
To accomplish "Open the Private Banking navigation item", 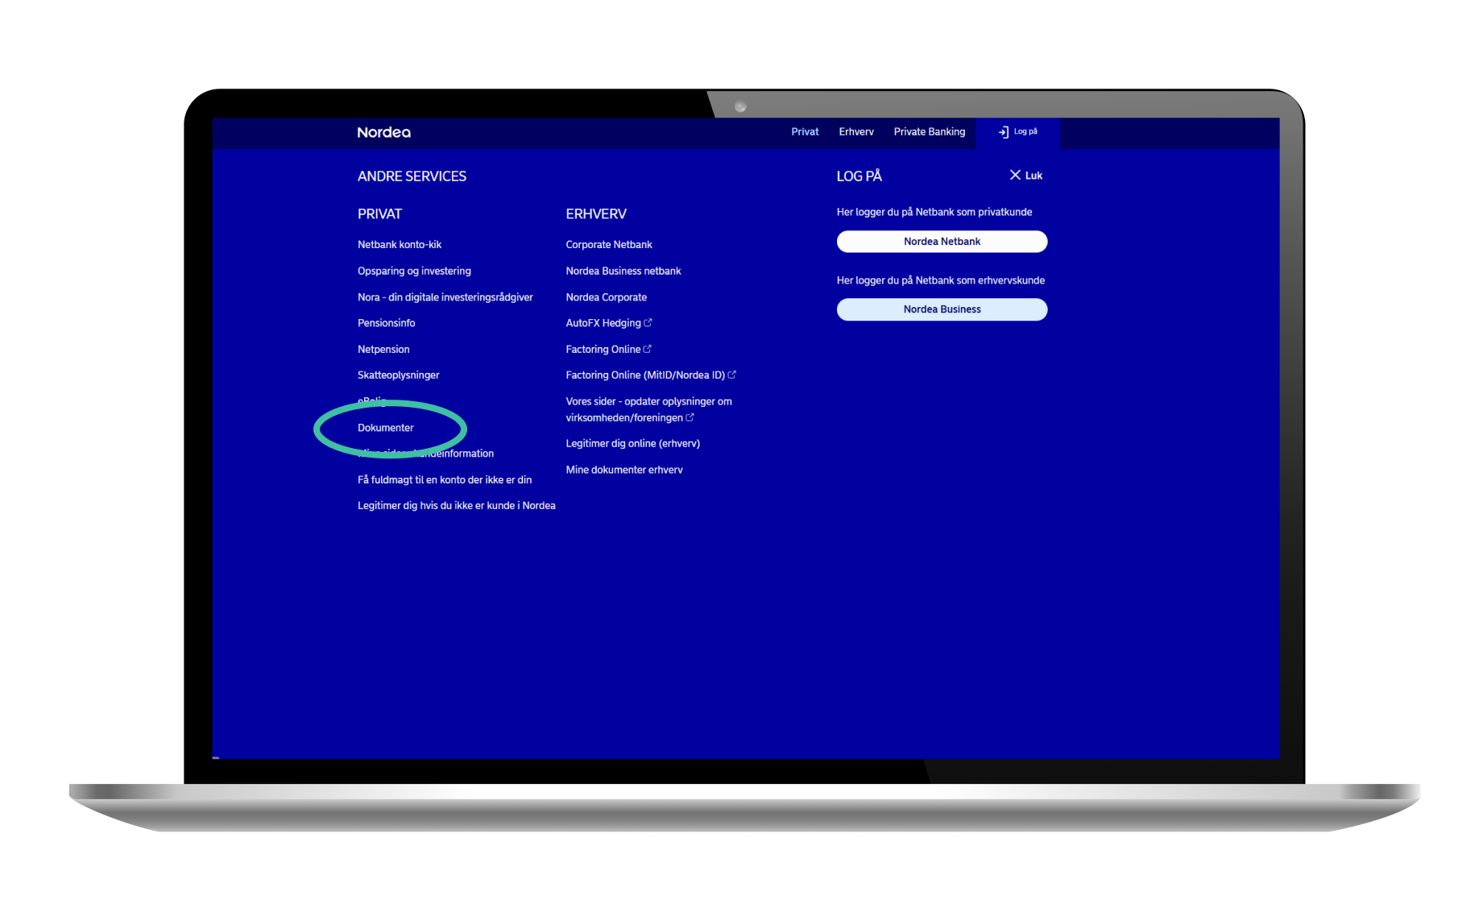I will 930,132.
